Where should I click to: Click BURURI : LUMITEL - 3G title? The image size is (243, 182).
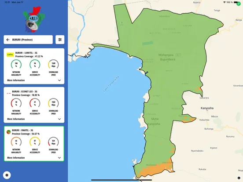pyautogui.click(x=26, y=53)
